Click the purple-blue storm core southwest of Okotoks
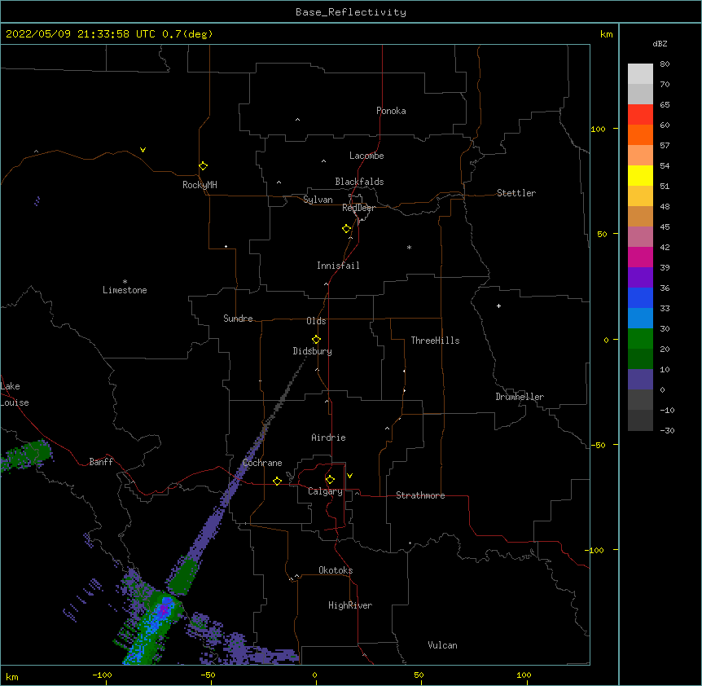 tap(165, 608)
